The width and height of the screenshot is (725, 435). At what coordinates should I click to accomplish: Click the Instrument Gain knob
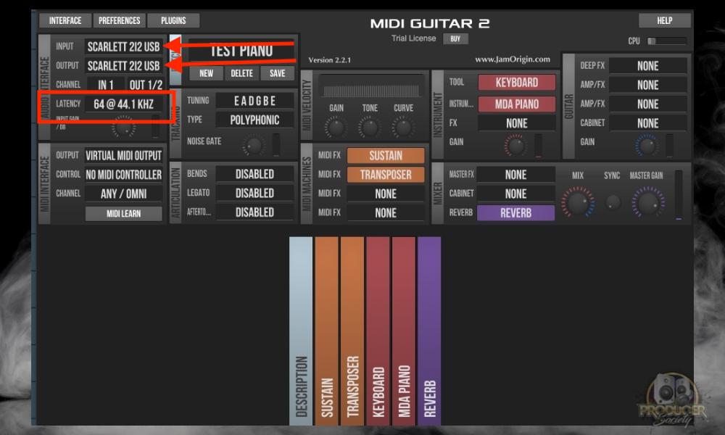click(515, 146)
